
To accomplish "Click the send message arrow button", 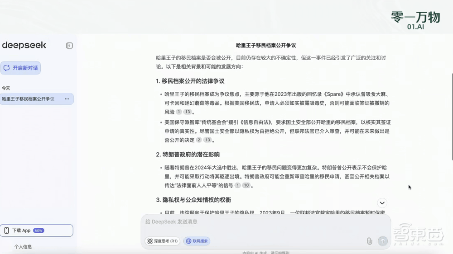I will [383, 241].
